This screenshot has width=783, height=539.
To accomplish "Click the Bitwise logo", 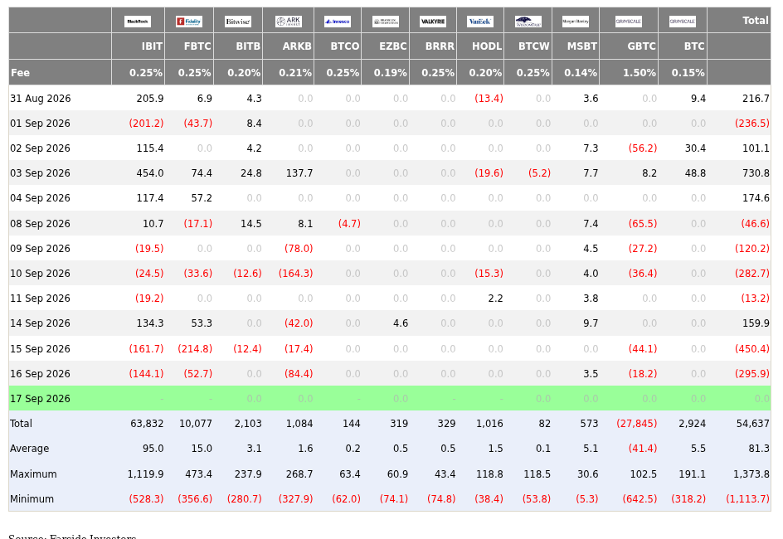I will pos(238,22).
